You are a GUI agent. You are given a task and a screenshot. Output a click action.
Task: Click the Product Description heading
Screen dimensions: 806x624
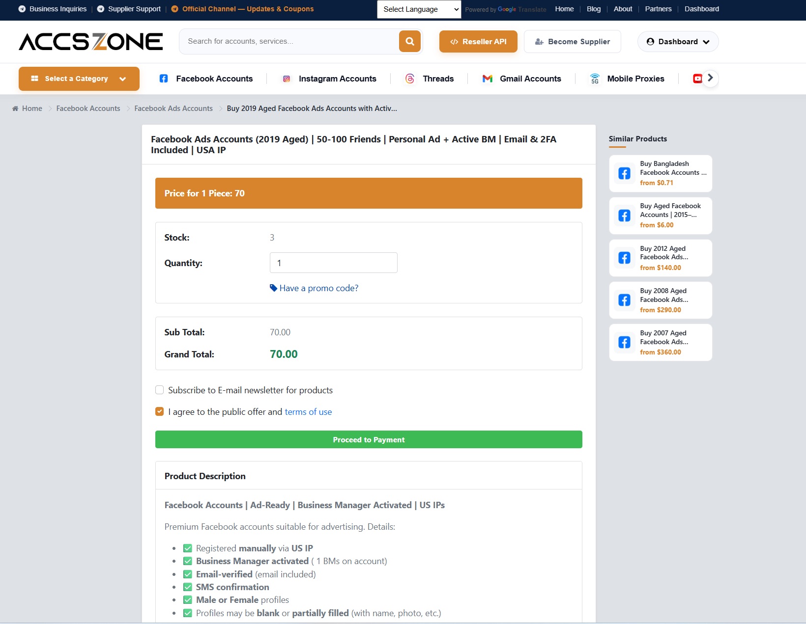(205, 476)
